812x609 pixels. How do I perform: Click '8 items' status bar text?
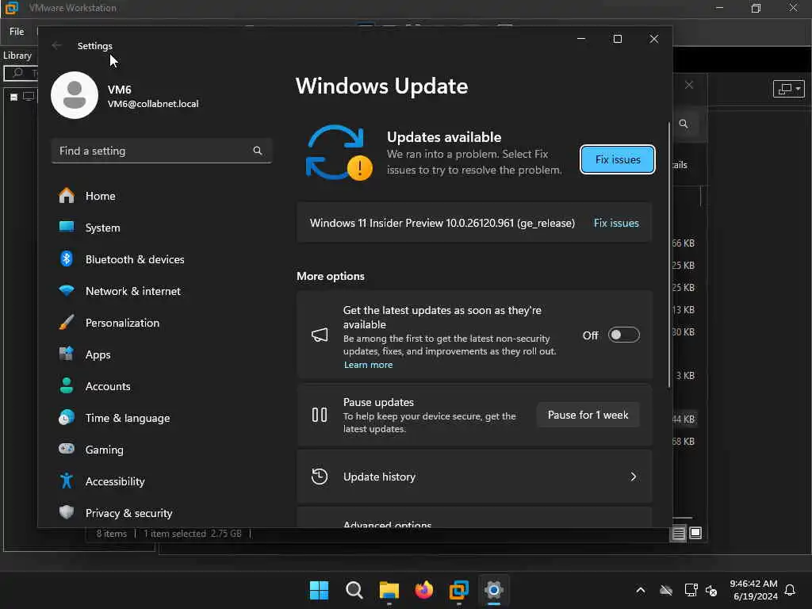(111, 534)
